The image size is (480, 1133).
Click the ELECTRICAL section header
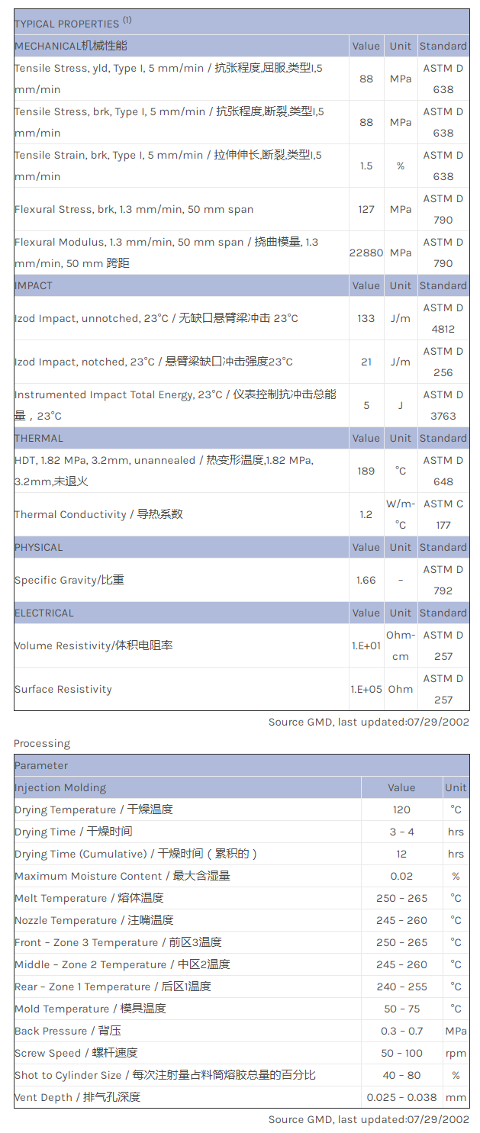(44, 613)
